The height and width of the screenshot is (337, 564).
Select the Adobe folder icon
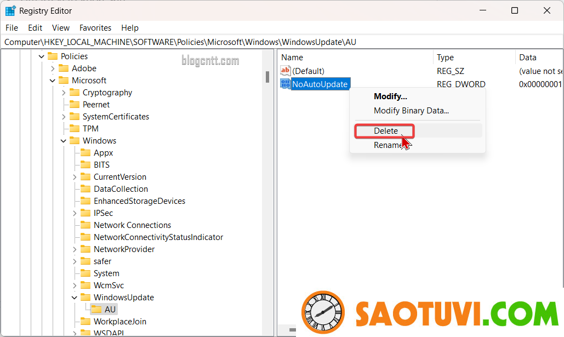pos(64,68)
